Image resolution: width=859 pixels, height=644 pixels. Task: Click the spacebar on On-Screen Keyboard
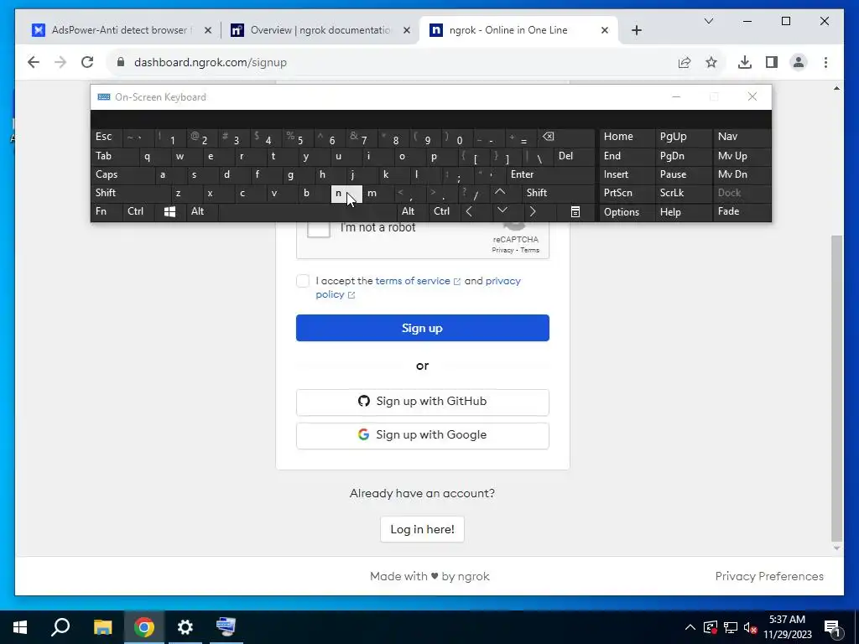pos(307,211)
